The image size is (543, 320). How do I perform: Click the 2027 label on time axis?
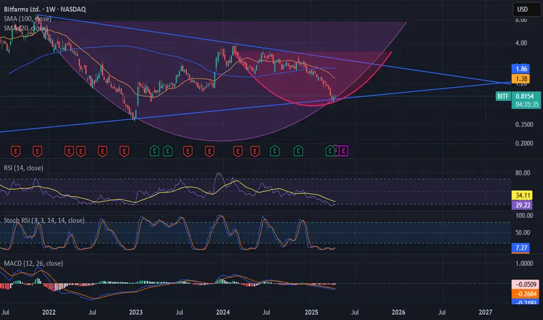pyautogui.click(x=485, y=312)
